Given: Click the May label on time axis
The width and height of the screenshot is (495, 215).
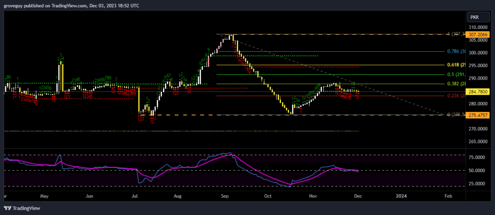Looking at the screenshot, I should [44, 197].
